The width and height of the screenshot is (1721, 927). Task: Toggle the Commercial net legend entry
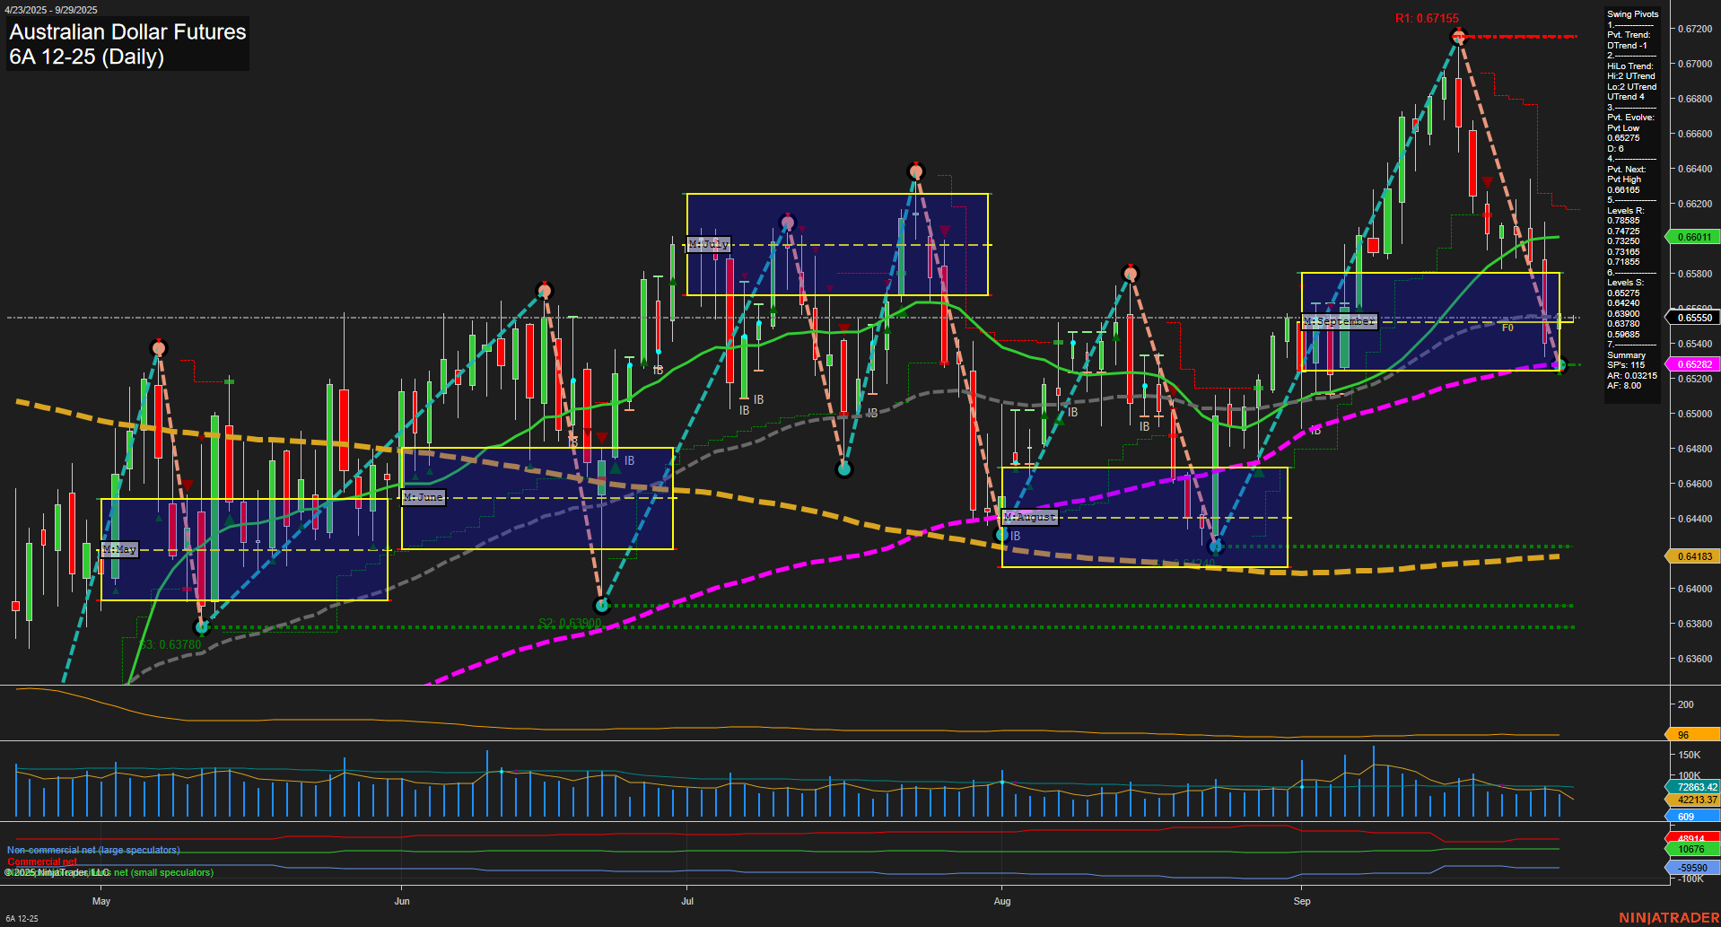pyautogui.click(x=41, y=861)
